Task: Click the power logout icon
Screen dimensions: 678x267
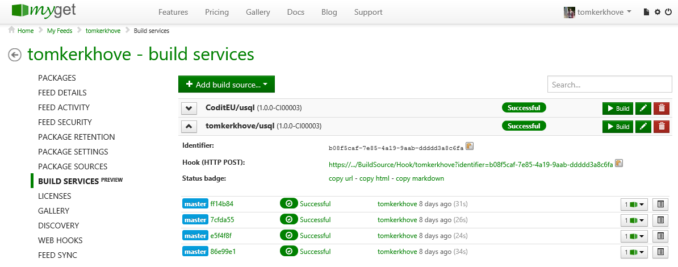Action: (668, 12)
